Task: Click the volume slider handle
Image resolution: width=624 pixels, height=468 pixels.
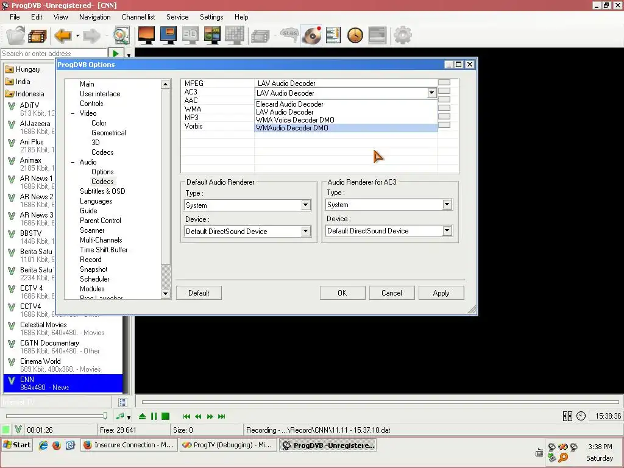Action: pos(105,416)
